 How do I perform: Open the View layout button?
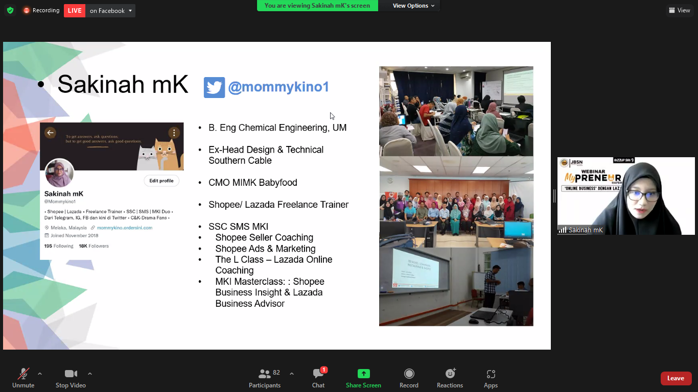point(679,10)
